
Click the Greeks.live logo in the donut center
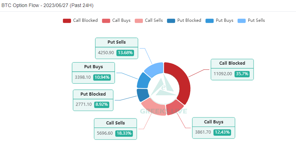tap(163, 89)
